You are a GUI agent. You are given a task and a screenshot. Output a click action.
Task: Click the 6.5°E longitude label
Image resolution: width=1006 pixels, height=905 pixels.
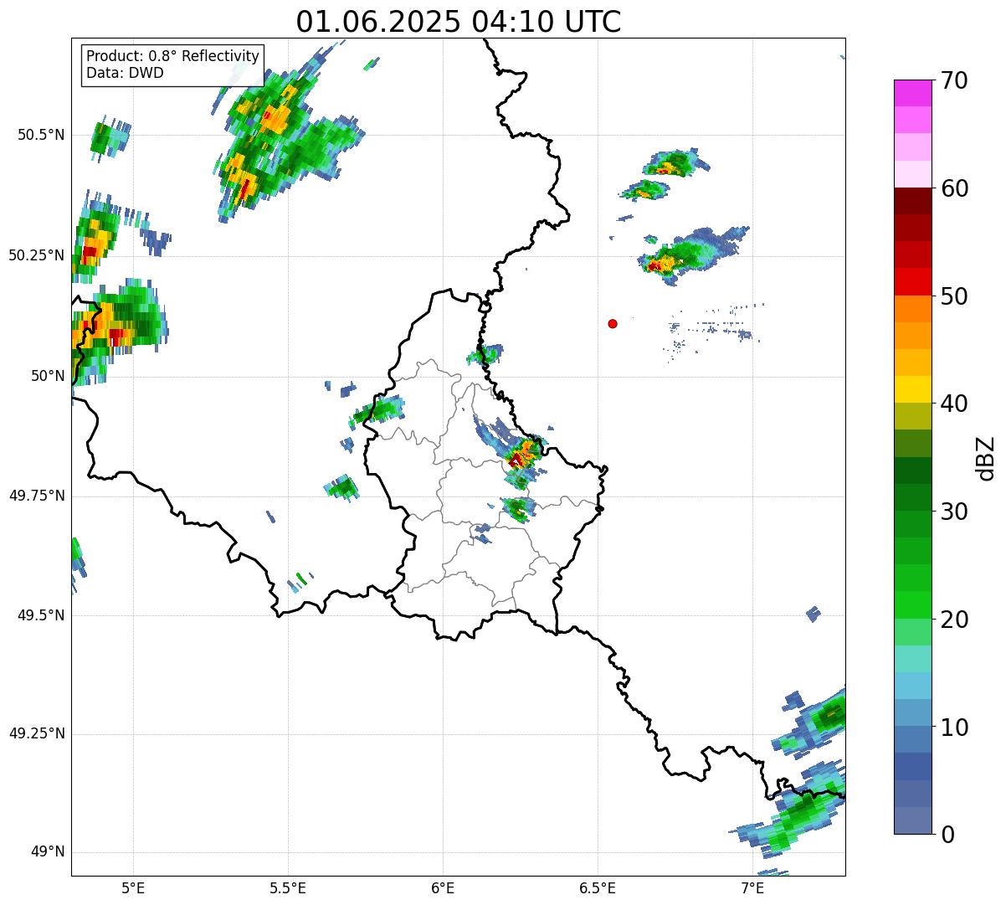[598, 889]
